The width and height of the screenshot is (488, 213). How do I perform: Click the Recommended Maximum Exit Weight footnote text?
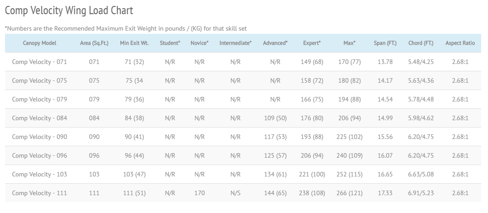click(126, 28)
